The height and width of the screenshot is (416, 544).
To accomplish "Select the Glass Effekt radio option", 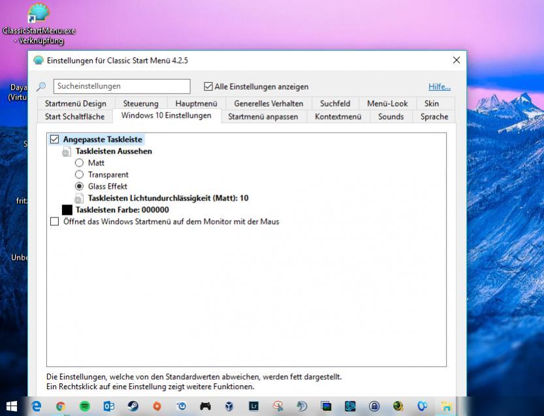I will click(x=80, y=186).
